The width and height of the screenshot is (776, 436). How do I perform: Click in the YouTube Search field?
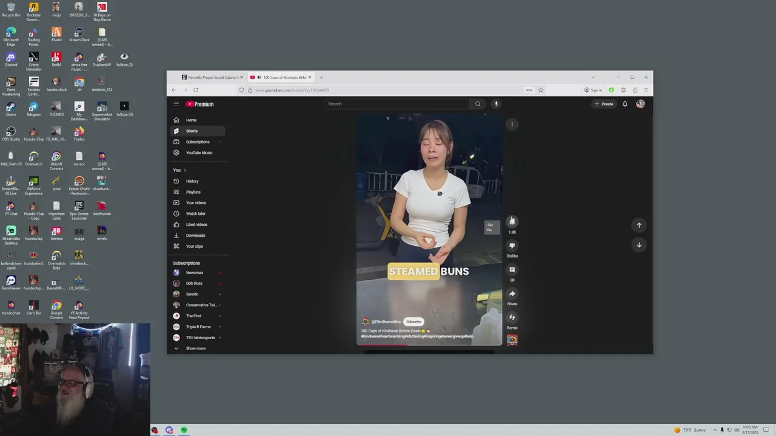point(397,104)
